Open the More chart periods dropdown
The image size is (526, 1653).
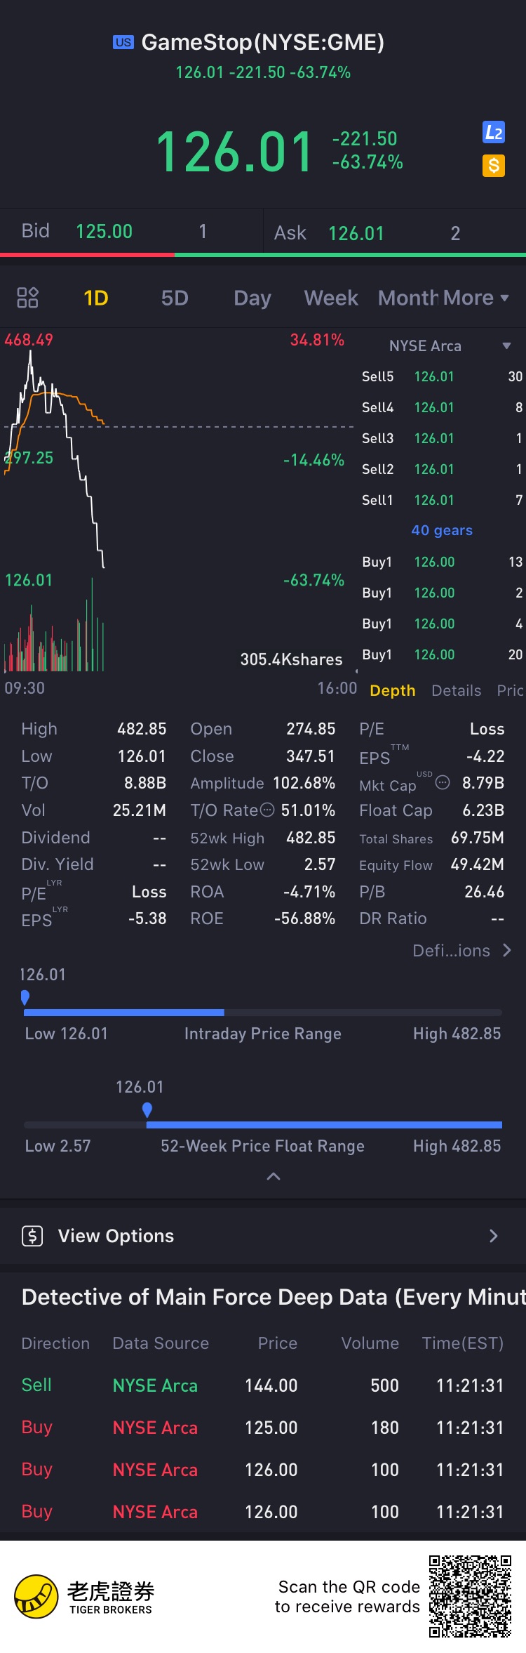coord(476,298)
